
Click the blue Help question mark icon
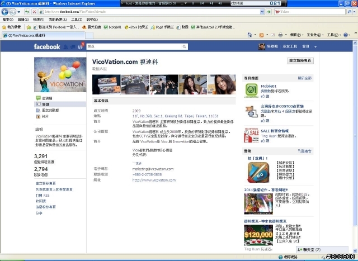tap(346, 35)
